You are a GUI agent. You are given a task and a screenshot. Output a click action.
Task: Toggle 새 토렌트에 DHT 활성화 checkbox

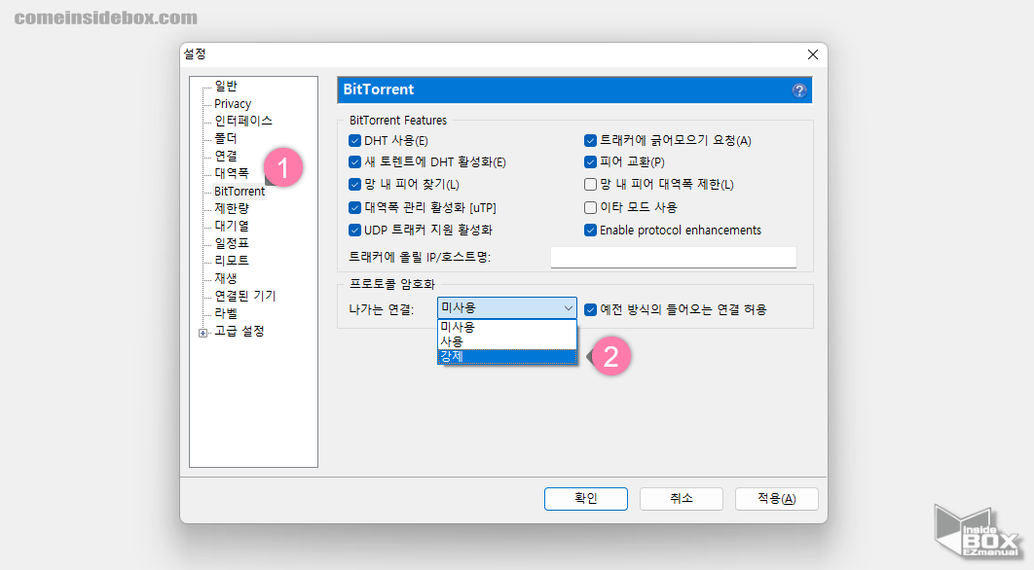[354, 162]
